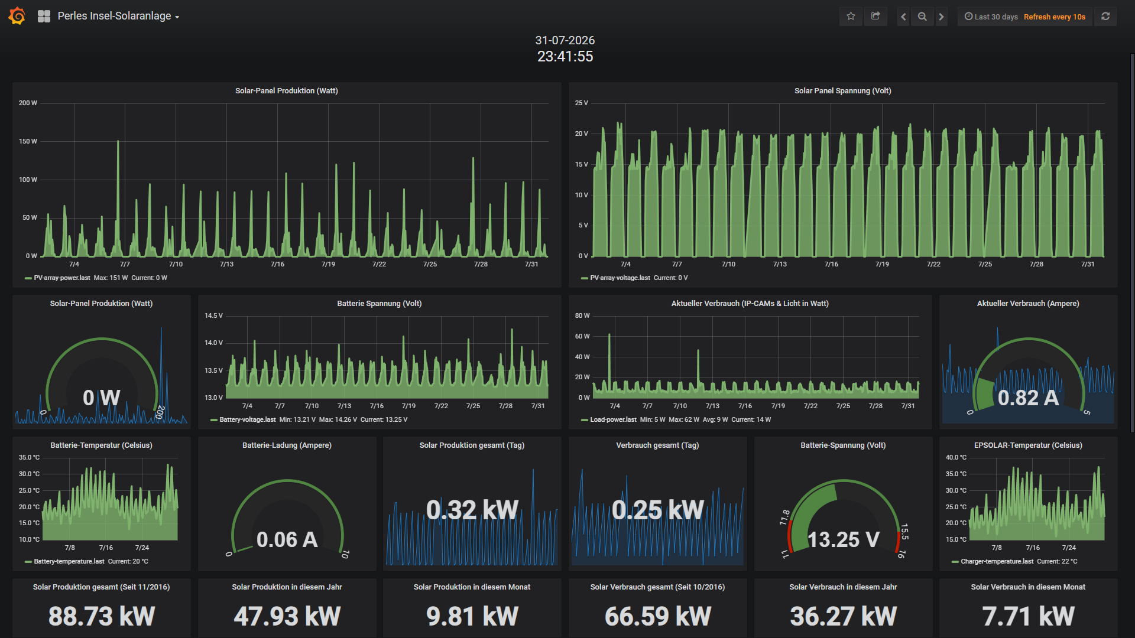The height and width of the screenshot is (638, 1135).
Task: Click the refresh dashboard icon
Action: pos(1105,17)
